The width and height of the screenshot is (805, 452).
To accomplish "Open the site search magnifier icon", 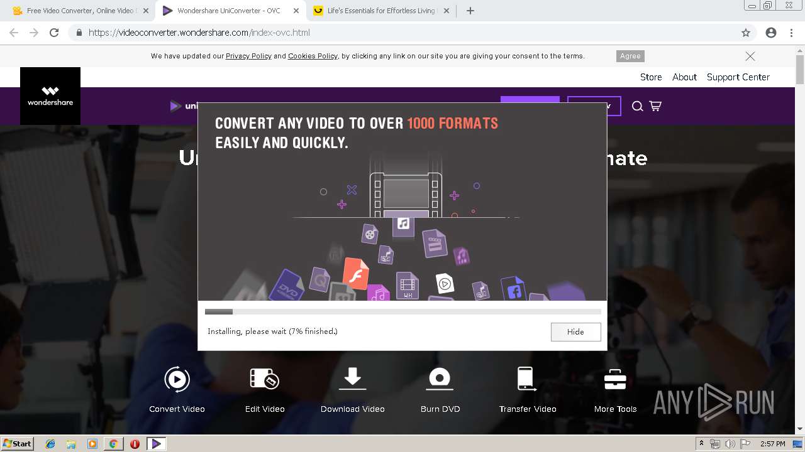I will coord(637,106).
